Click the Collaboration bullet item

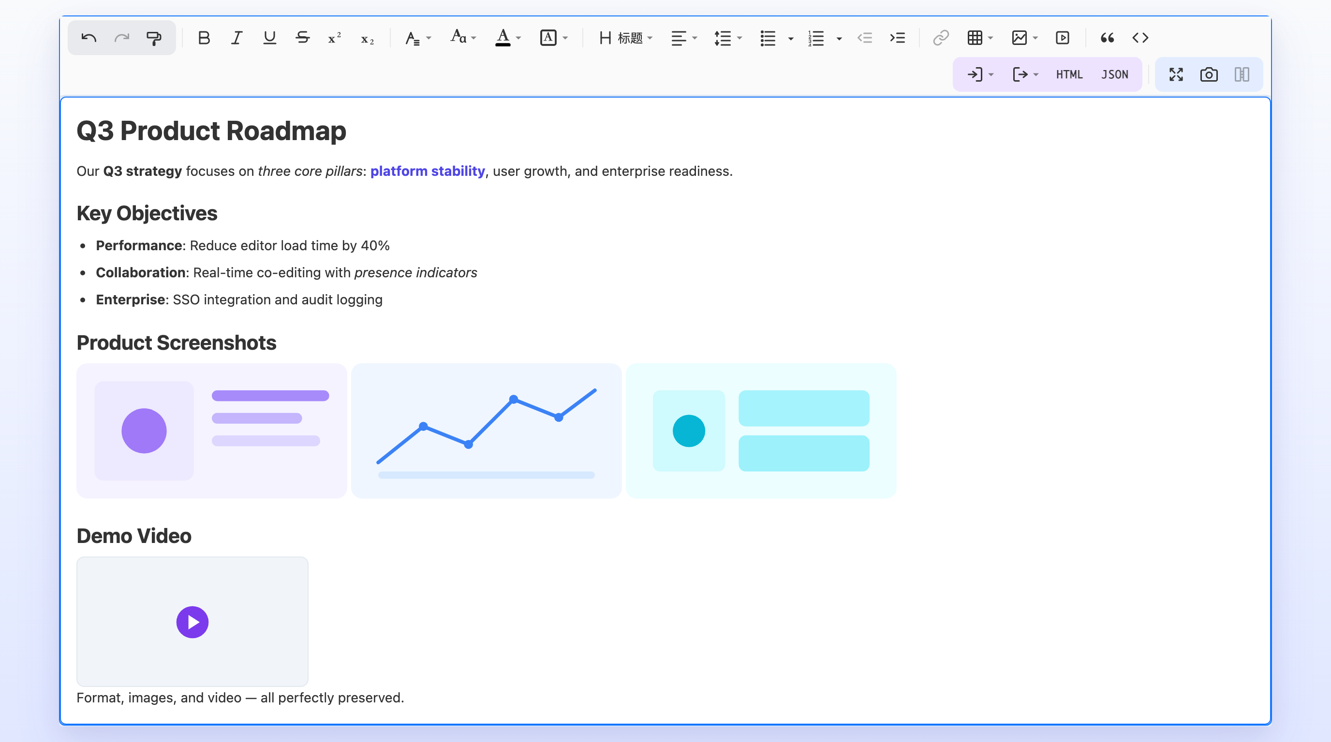(x=286, y=272)
